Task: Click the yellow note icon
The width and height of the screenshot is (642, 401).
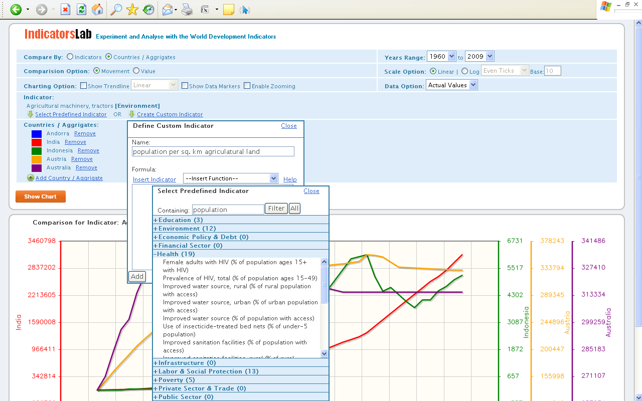Action: point(229,9)
